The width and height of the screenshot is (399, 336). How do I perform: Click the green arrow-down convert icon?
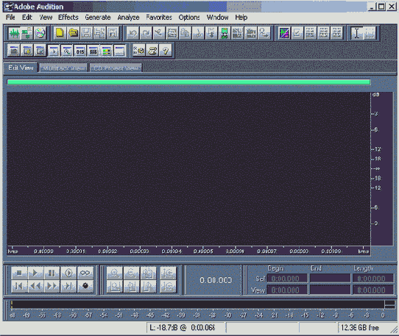point(225,33)
